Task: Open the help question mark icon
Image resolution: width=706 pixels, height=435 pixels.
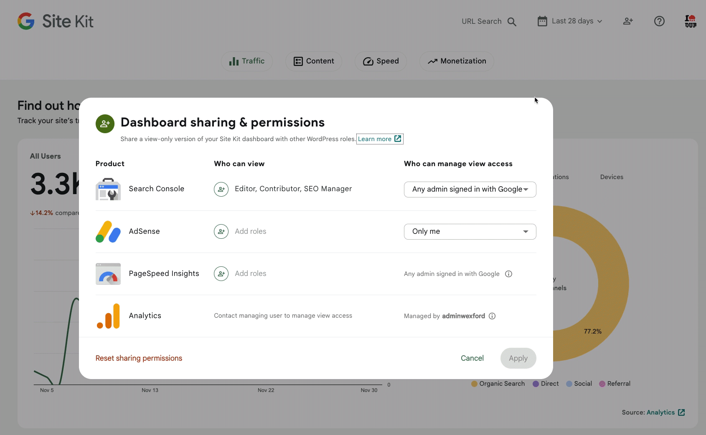Action: pyautogui.click(x=659, y=21)
